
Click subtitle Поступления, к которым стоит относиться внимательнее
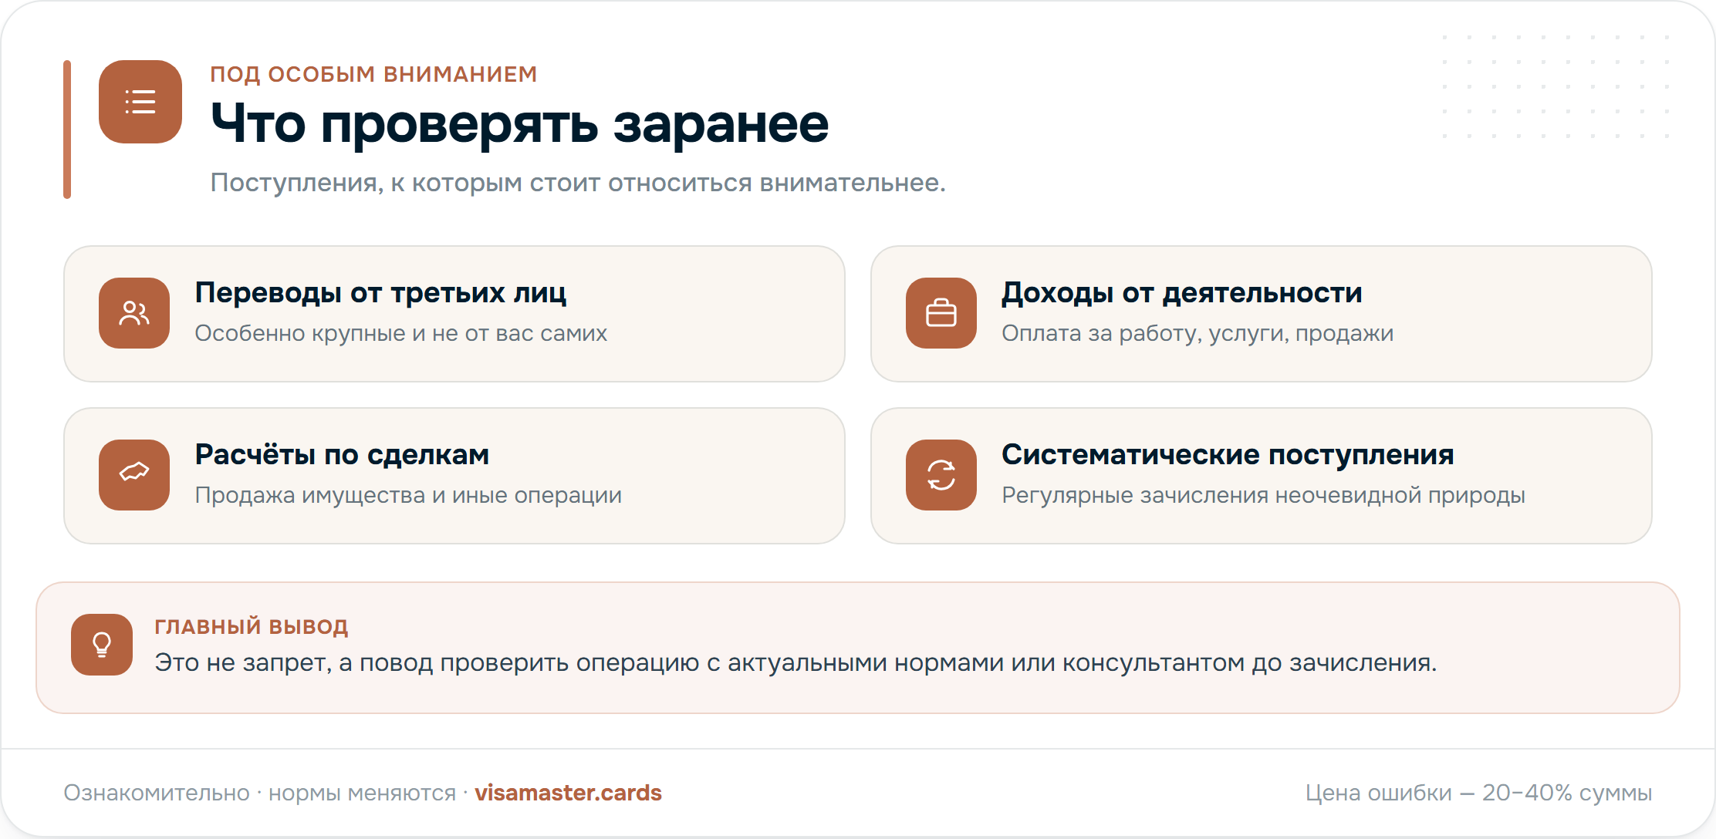(578, 183)
